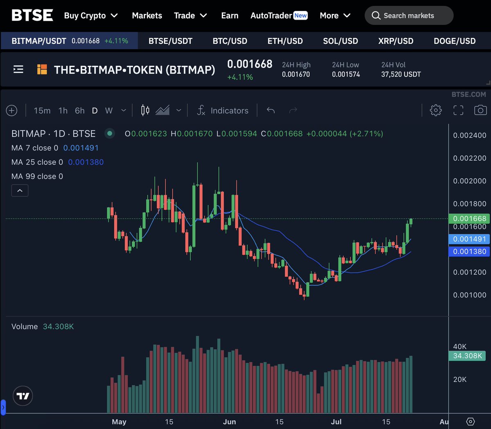Image resolution: width=491 pixels, height=429 pixels.
Task: Select the W weekly timeframe
Action: [109, 110]
